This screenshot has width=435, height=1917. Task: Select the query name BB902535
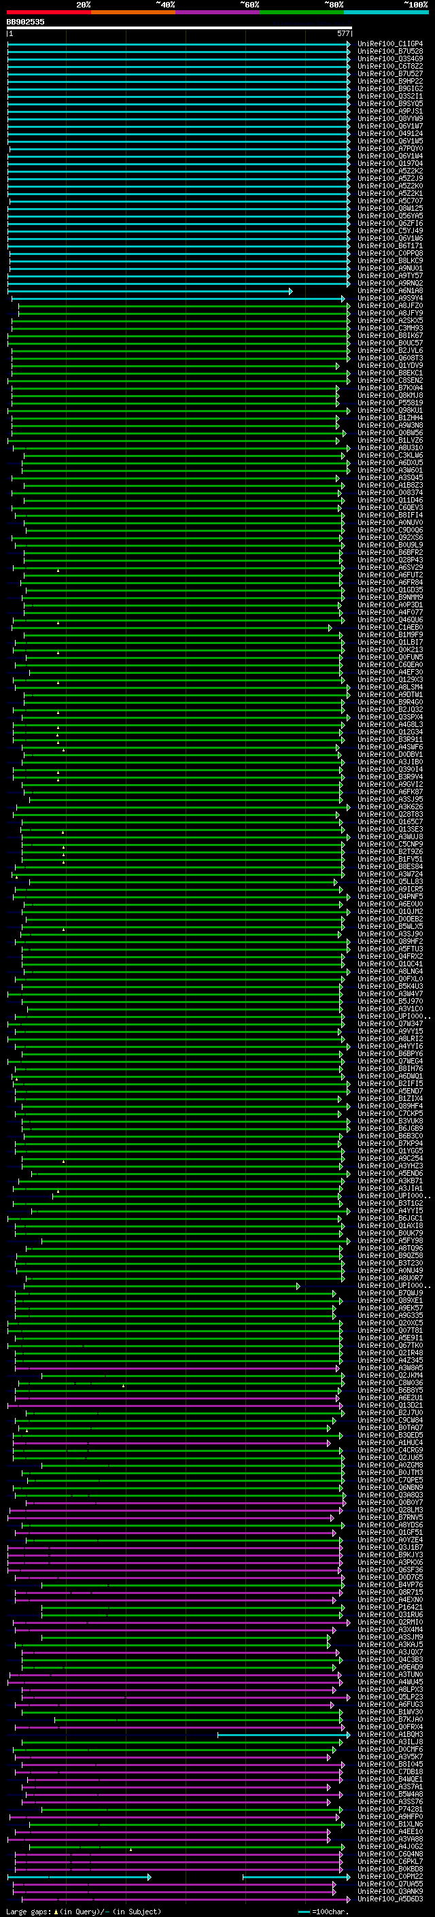[x=25, y=22]
